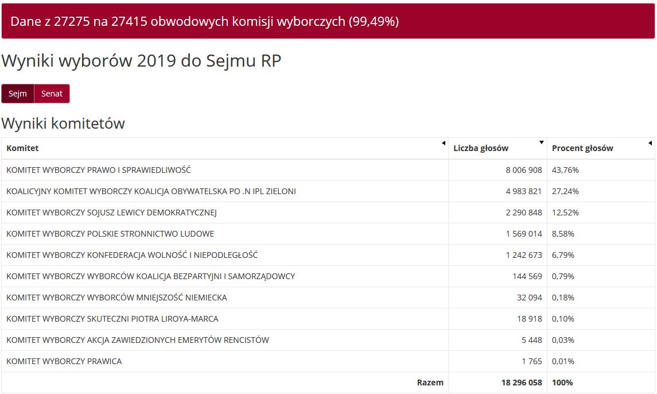Switch to the Senat tab
Image resolution: width=657 pixels, height=394 pixels.
[52, 94]
